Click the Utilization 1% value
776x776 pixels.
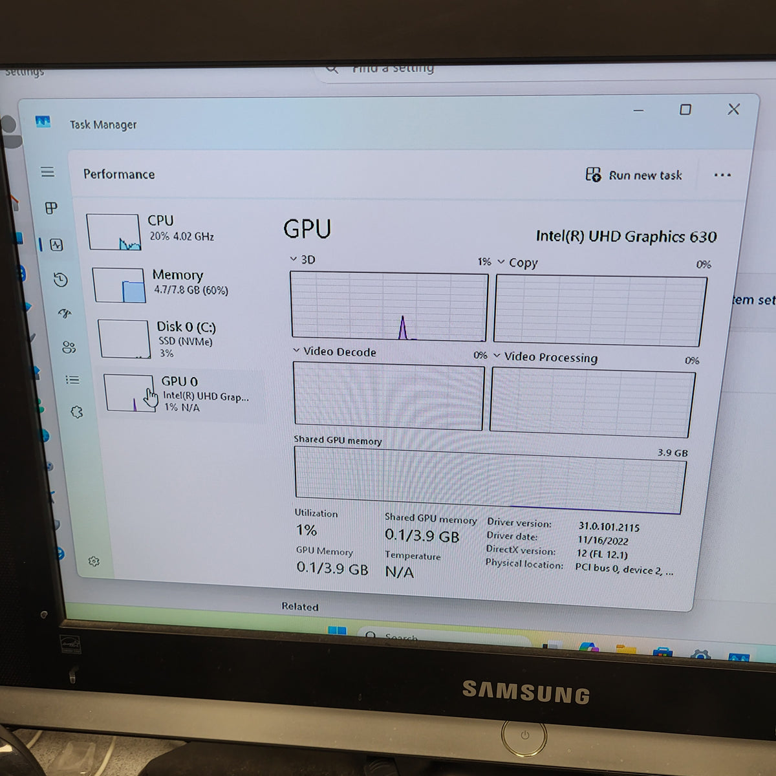tap(307, 530)
